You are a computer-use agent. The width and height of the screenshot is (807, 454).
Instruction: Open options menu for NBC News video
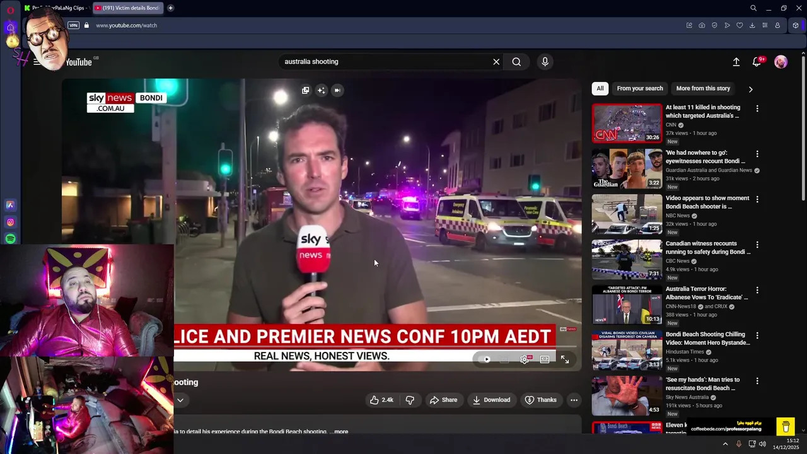(x=757, y=199)
